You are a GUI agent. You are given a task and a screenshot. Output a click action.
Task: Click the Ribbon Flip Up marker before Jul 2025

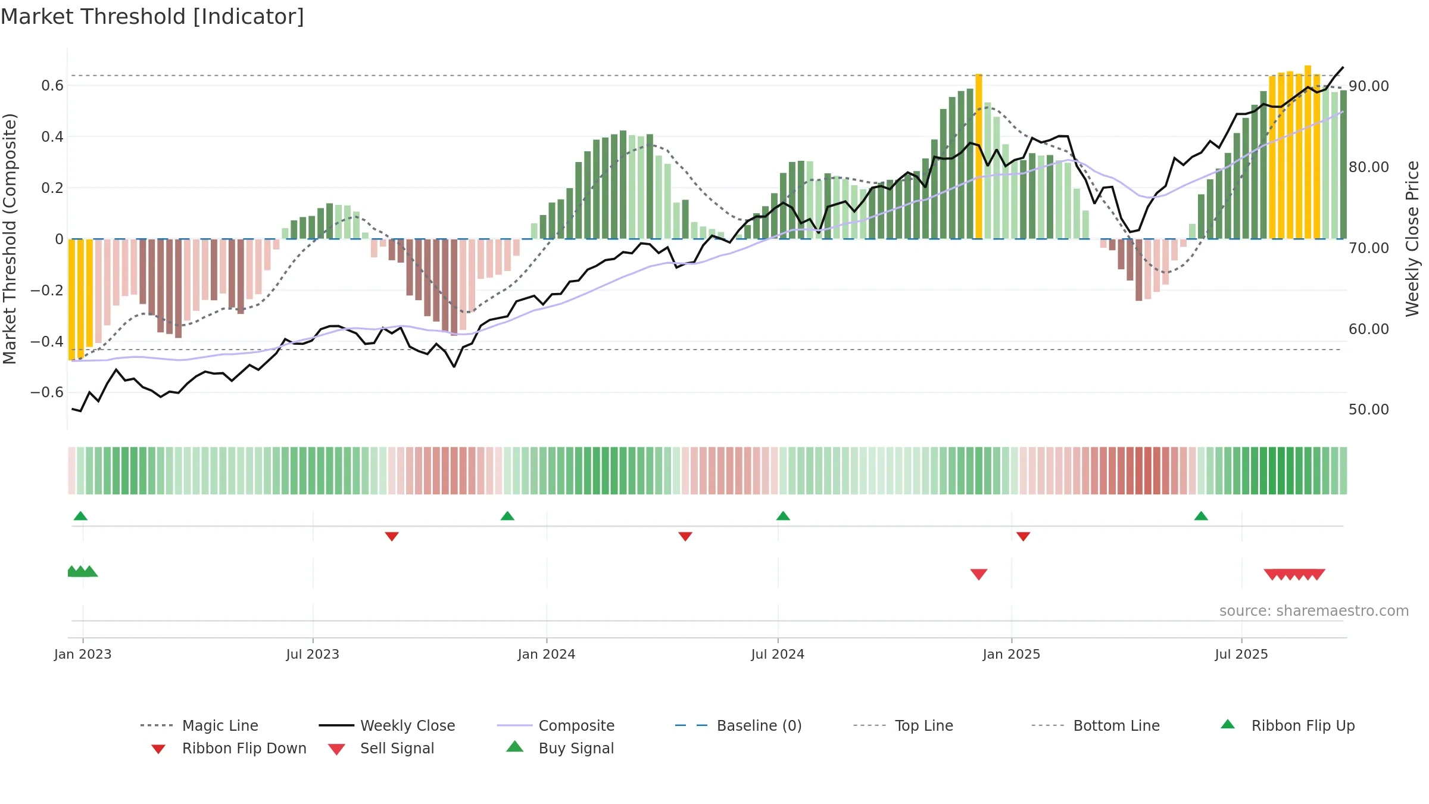click(1201, 516)
